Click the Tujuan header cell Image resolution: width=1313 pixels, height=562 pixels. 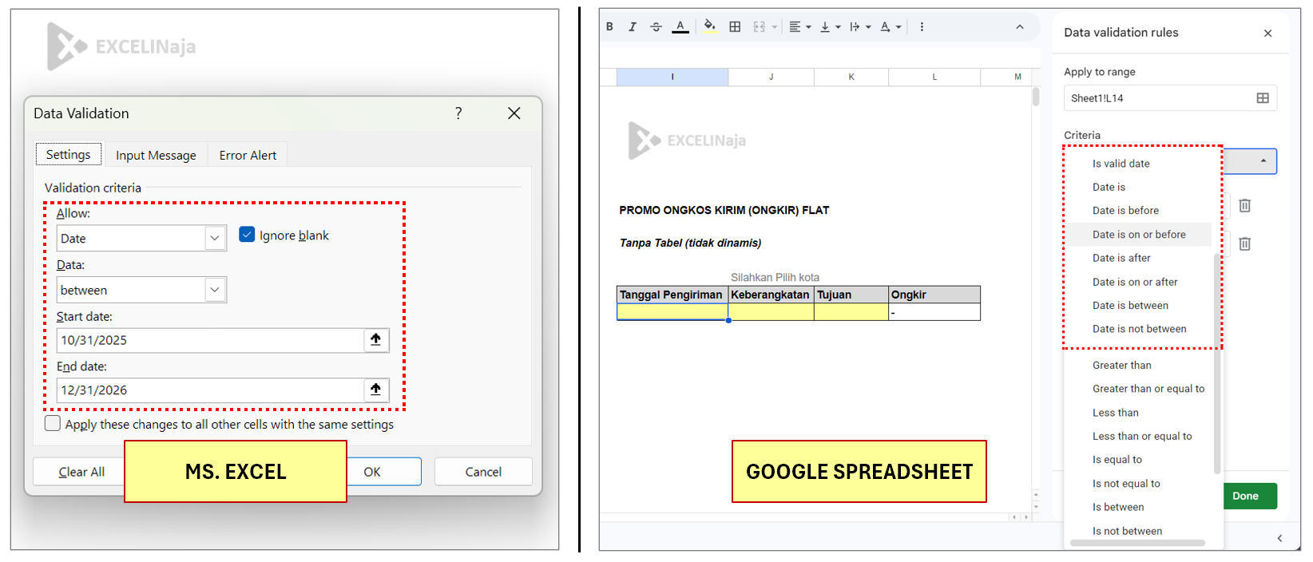[x=851, y=295]
